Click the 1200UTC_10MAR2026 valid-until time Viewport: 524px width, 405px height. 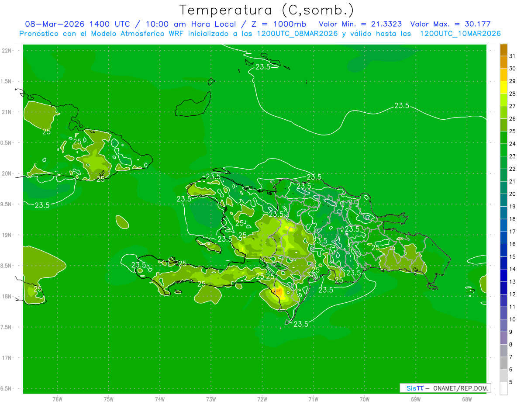460,34
